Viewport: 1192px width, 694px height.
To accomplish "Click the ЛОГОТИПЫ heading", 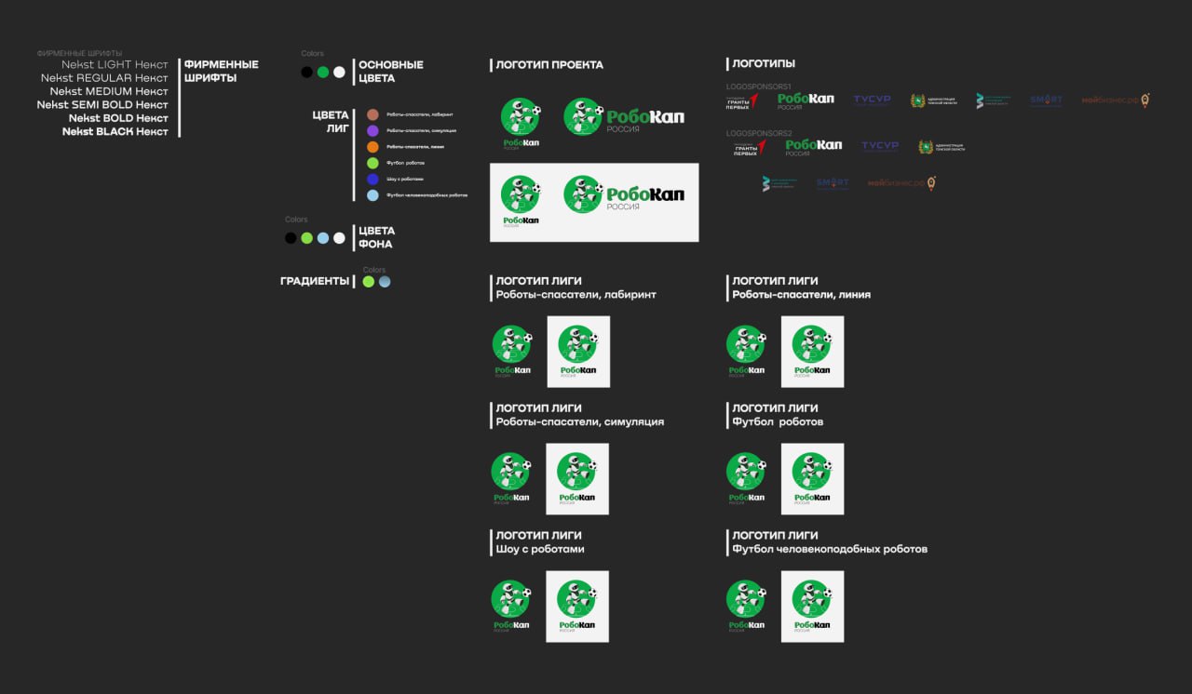I will tap(764, 64).
